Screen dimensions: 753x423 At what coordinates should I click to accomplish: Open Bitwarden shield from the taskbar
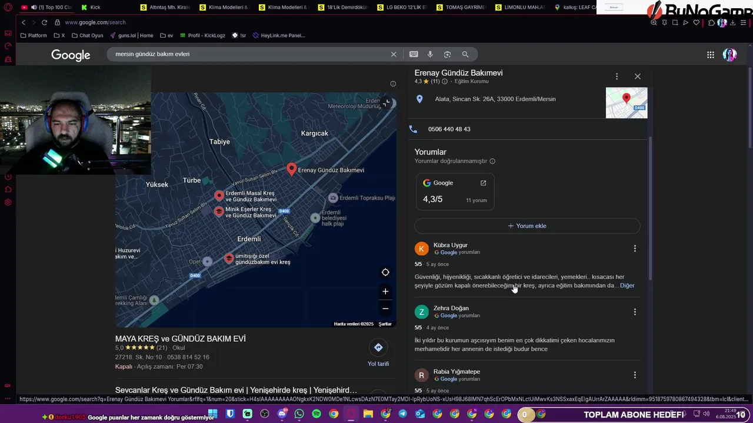click(230, 414)
